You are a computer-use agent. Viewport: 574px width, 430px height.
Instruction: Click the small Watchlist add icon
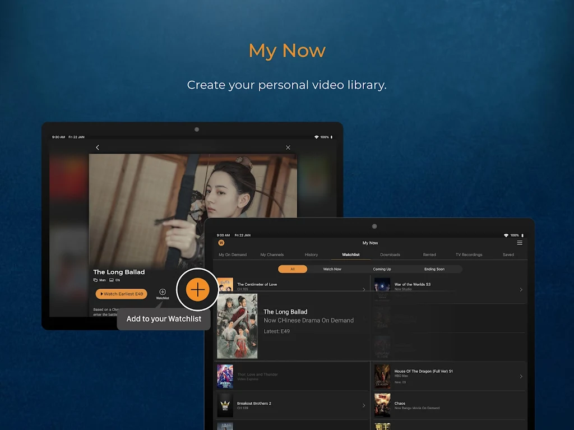tap(163, 292)
